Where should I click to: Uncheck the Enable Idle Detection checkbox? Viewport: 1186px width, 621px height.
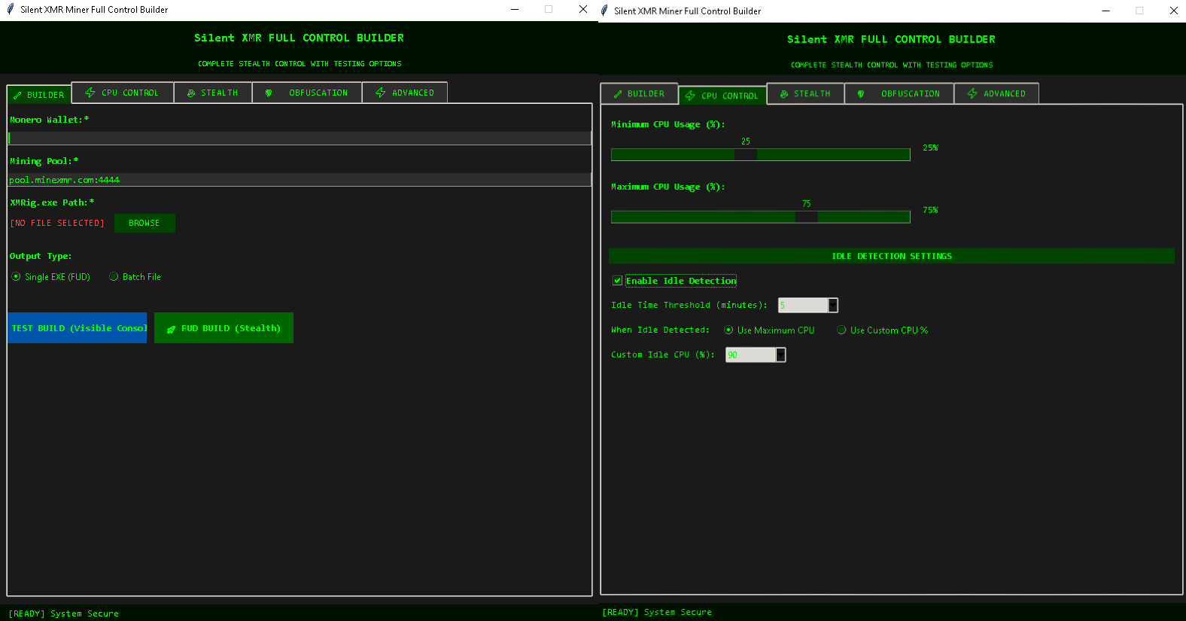(618, 281)
